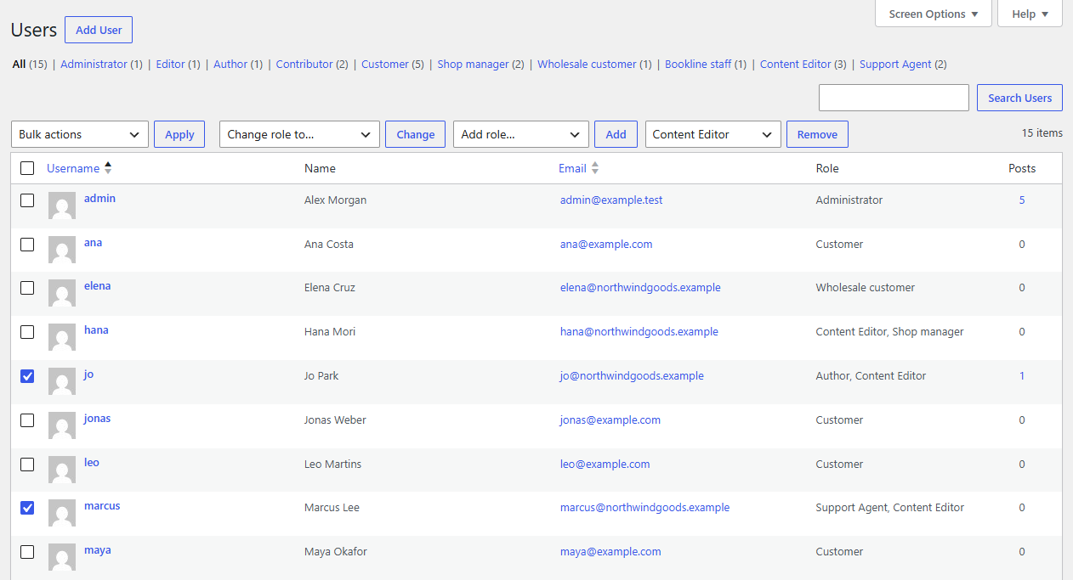The width and height of the screenshot is (1073, 580).
Task: Click sort arrows beside Email header
Action: pos(595,168)
